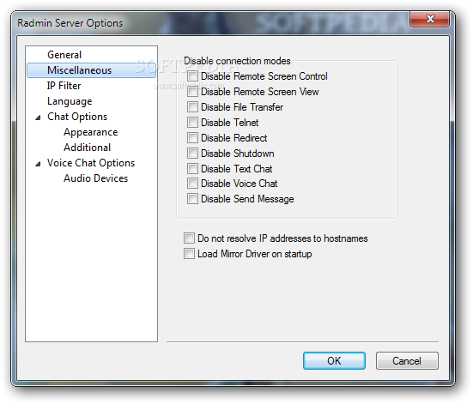Confirm settings with OK button
Viewport: 473px width, 404px height.
coord(334,360)
